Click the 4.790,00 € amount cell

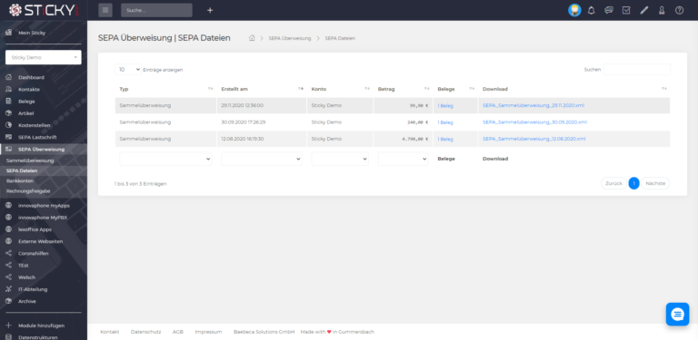[x=403, y=139]
